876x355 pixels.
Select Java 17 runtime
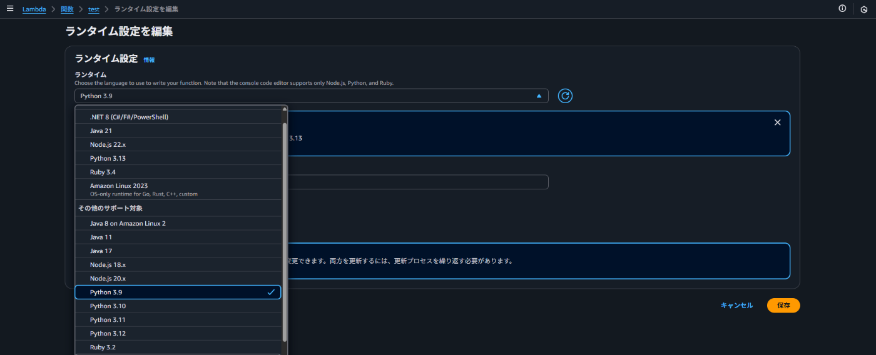coord(178,251)
